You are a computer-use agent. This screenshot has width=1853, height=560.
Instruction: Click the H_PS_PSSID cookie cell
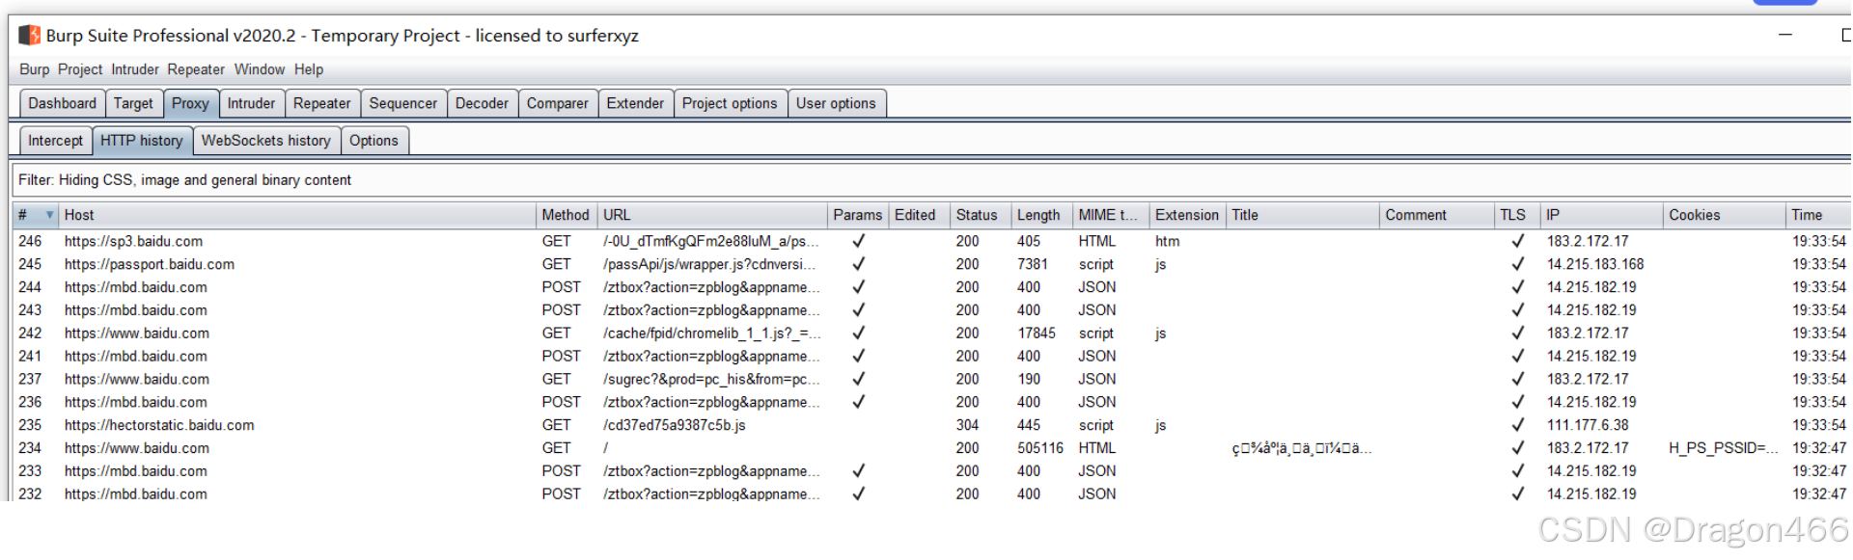click(1724, 448)
